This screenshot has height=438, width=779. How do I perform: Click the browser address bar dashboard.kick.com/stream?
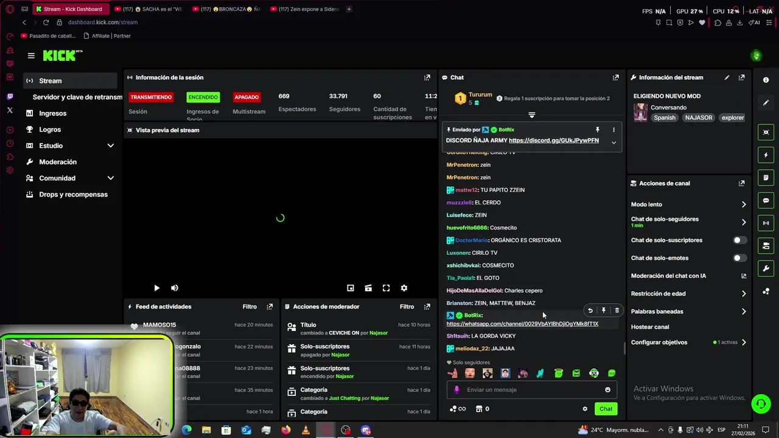103,23
